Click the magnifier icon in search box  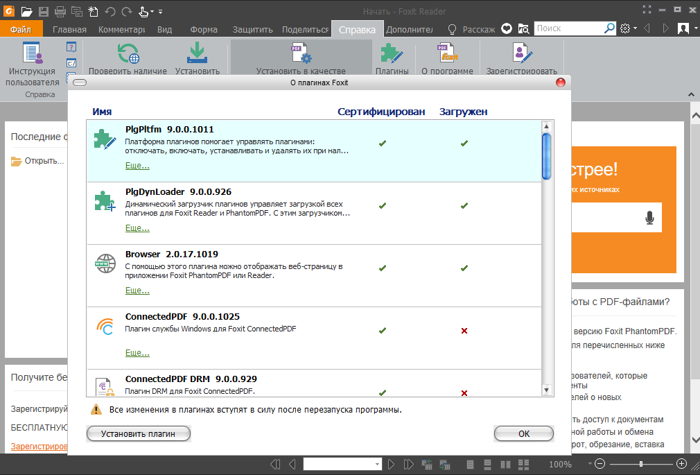click(609, 28)
